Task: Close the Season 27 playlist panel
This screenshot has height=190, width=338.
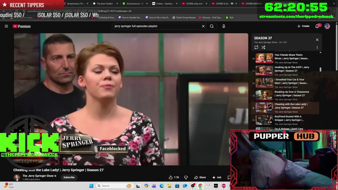Action: 317,40
